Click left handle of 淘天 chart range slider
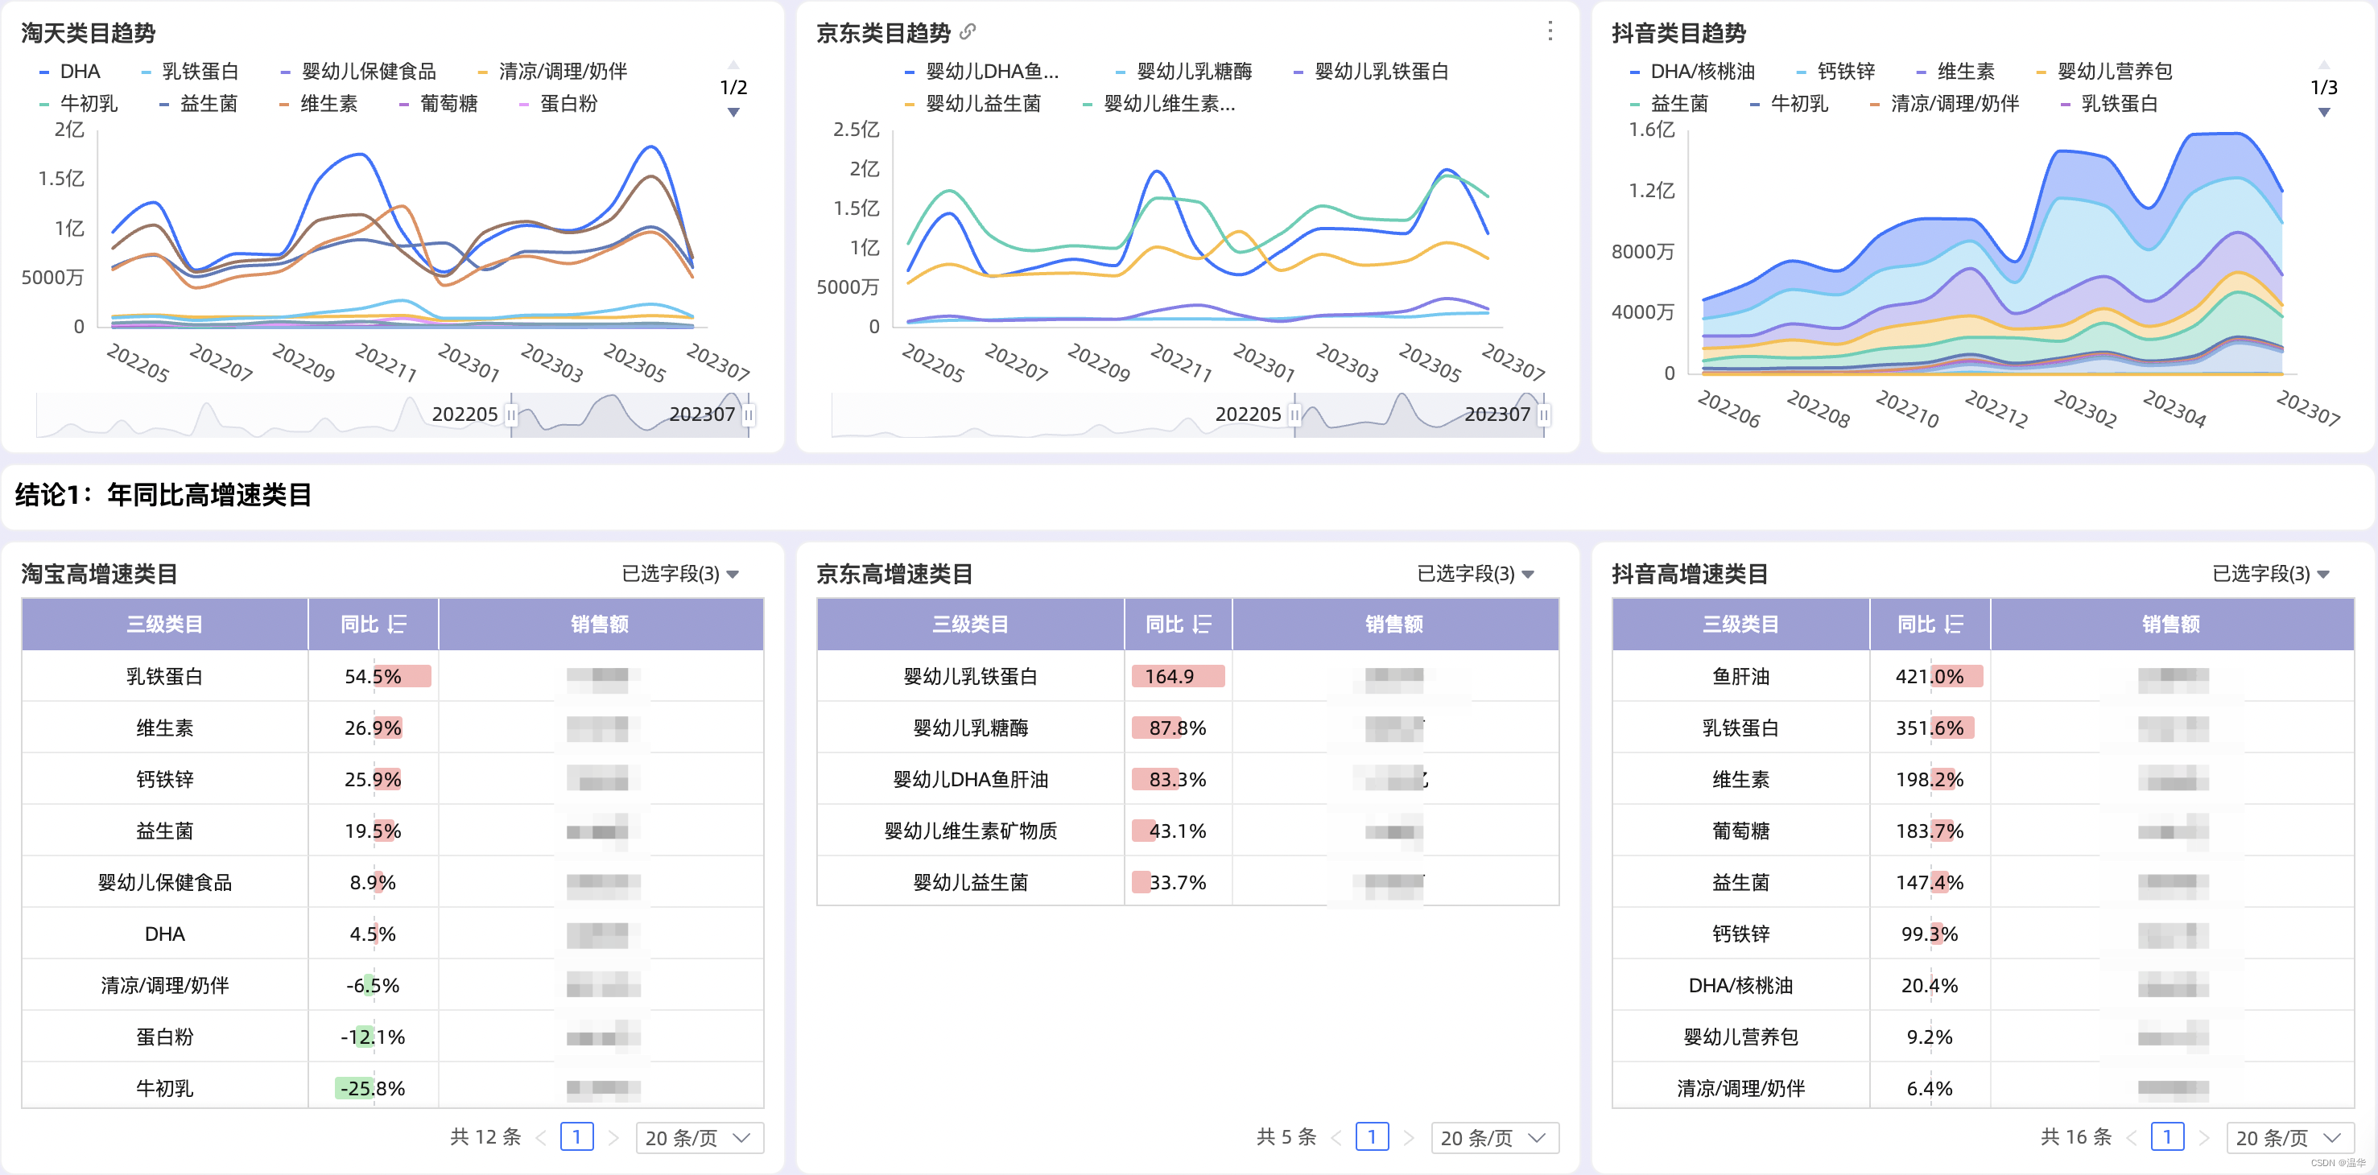2378x1175 pixels. (x=511, y=415)
